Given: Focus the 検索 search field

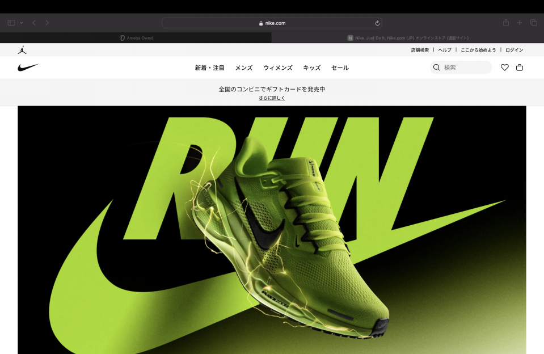Looking at the screenshot, I should coord(461,68).
